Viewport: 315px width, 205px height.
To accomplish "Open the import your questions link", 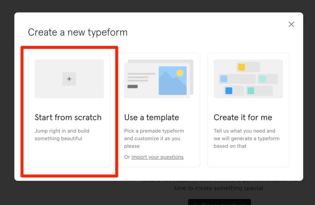I will pos(157,157).
